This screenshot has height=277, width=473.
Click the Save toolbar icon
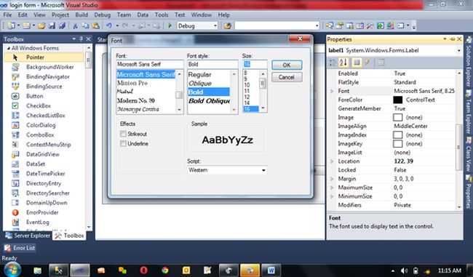coord(52,26)
